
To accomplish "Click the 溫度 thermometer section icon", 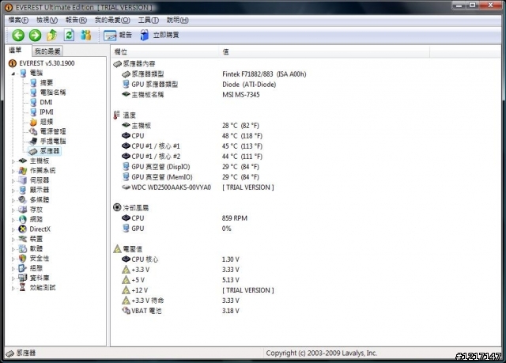I will click(117, 115).
